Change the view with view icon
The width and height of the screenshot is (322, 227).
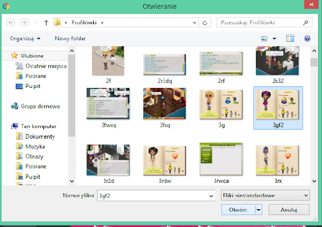[264, 38]
